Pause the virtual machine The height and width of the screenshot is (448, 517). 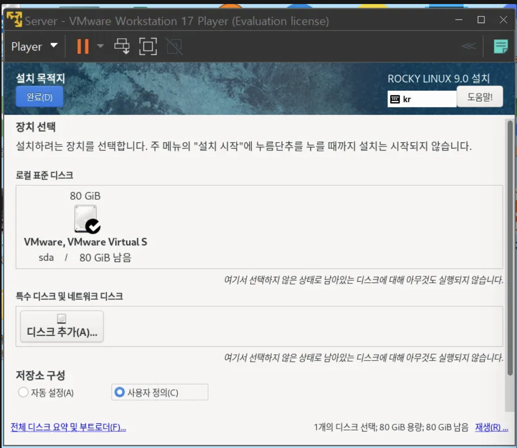point(83,46)
